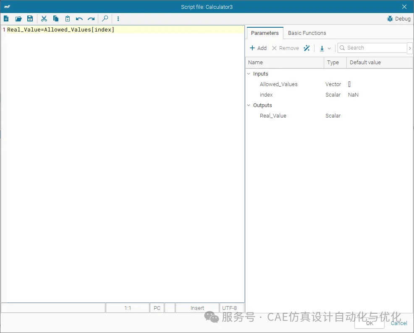Open the find magnifier tool
414x333 pixels.
(x=105, y=18)
